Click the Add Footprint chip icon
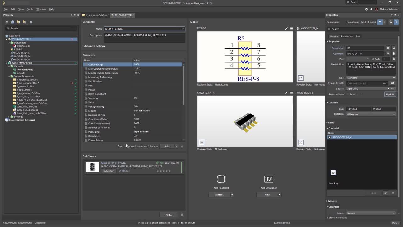The width and height of the screenshot is (403, 227). pos(221,179)
